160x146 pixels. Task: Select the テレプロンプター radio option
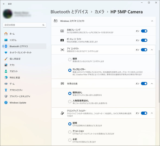point(70,70)
